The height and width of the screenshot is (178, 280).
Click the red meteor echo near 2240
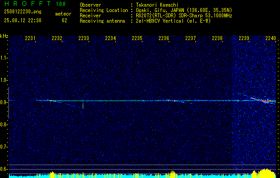coord(263,100)
